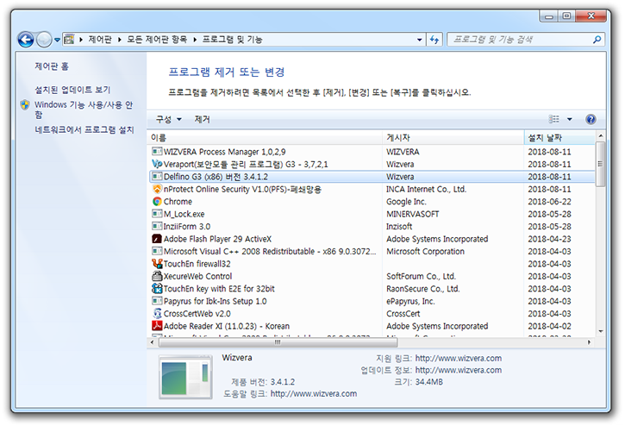Open the 설치된 업데이트 보기 link
This screenshot has width=625, height=426.
(x=72, y=90)
